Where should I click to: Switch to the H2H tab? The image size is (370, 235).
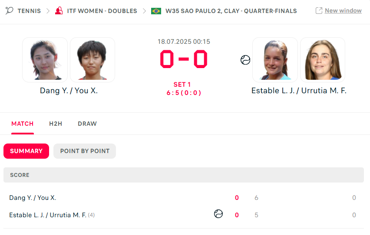[x=56, y=124]
